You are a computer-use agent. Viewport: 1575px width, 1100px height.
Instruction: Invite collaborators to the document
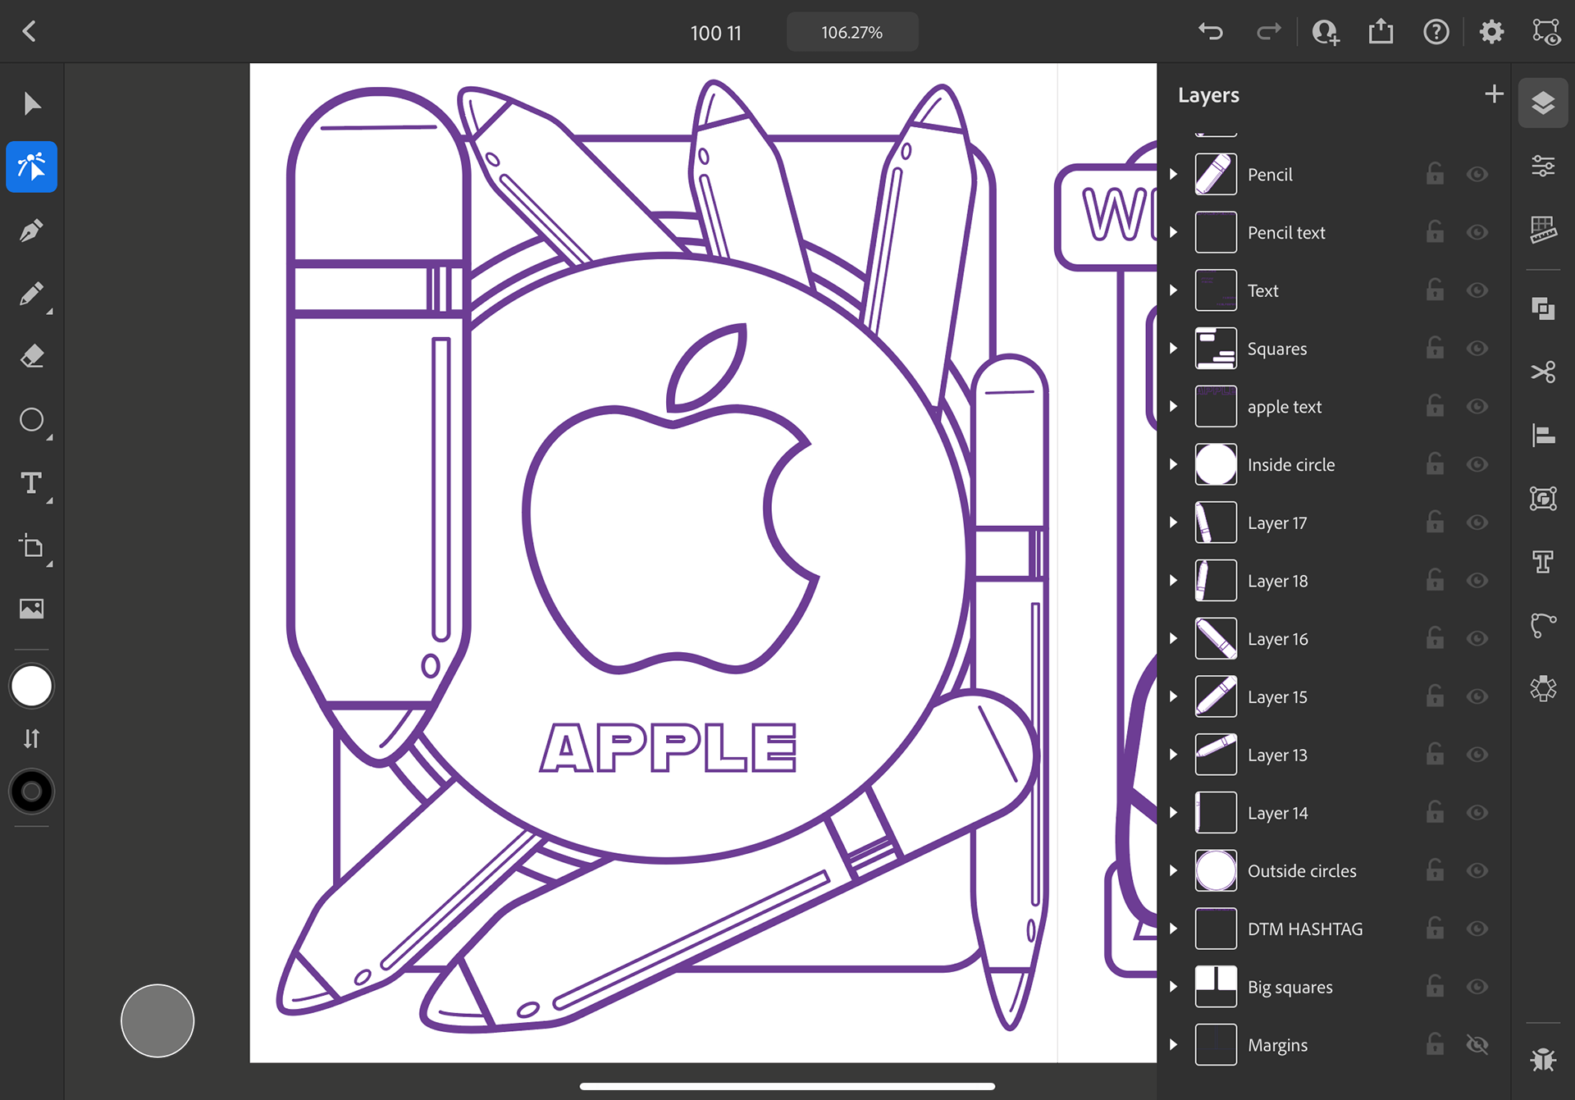[x=1325, y=32]
